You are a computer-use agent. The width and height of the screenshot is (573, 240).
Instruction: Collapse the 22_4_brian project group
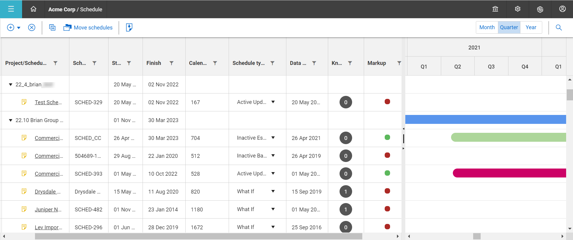point(11,85)
